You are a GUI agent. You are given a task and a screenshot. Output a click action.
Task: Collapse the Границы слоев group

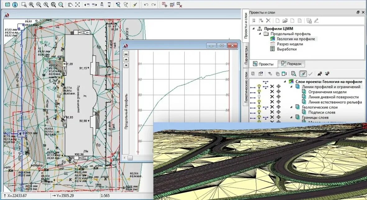coord(291,117)
